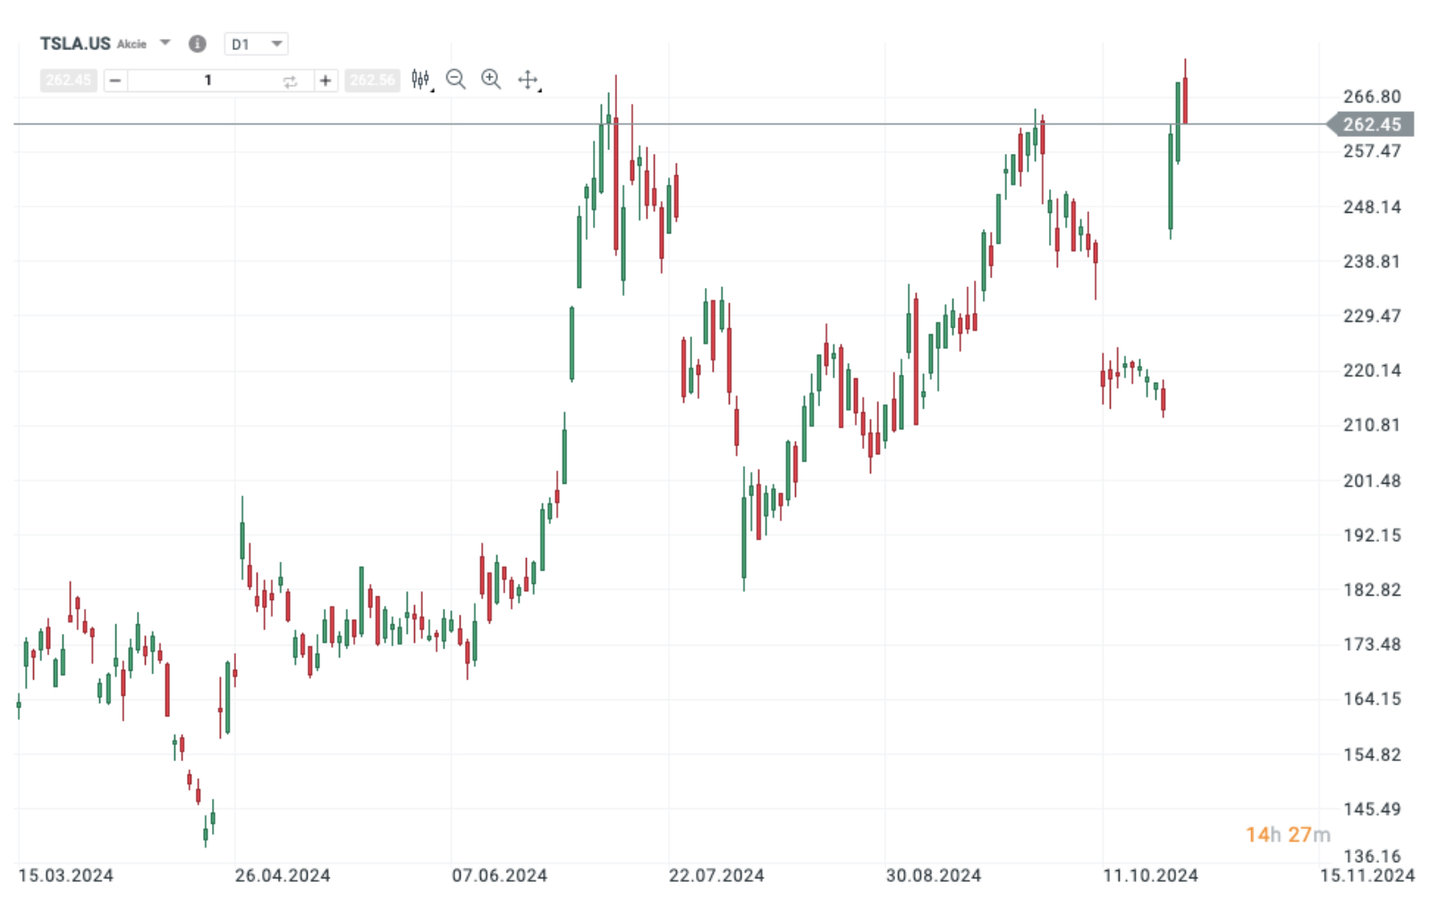Click the Akcie instrument type label
This screenshot has width=1447, height=905.
(131, 44)
